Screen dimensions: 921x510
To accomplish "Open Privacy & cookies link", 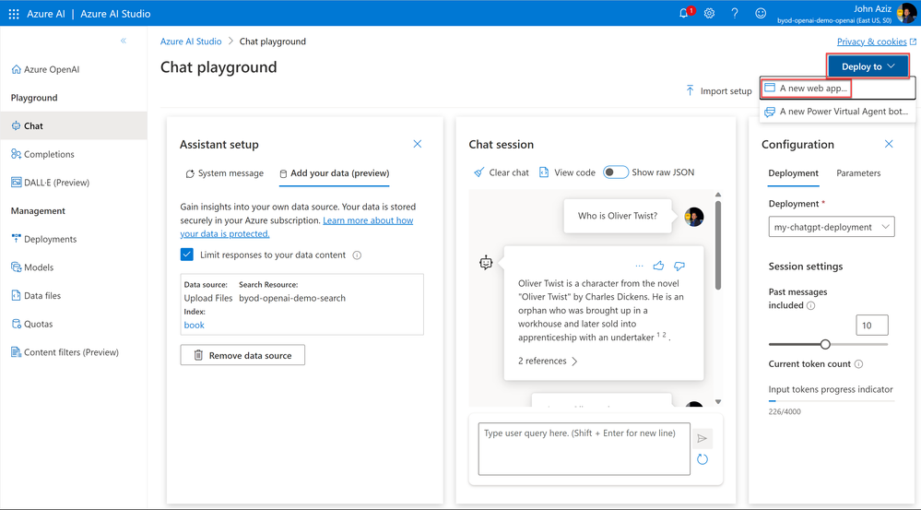I will [x=877, y=42].
